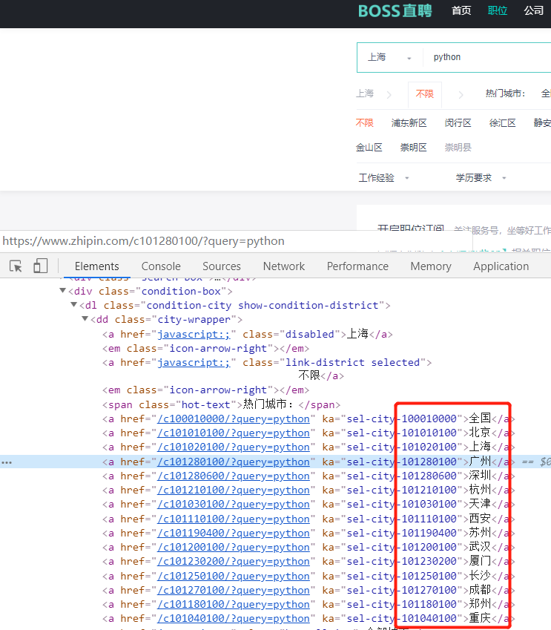Viewport: 551px width, 630px height.
Task: Select the 成都 text in the city list
Action: pos(480,589)
